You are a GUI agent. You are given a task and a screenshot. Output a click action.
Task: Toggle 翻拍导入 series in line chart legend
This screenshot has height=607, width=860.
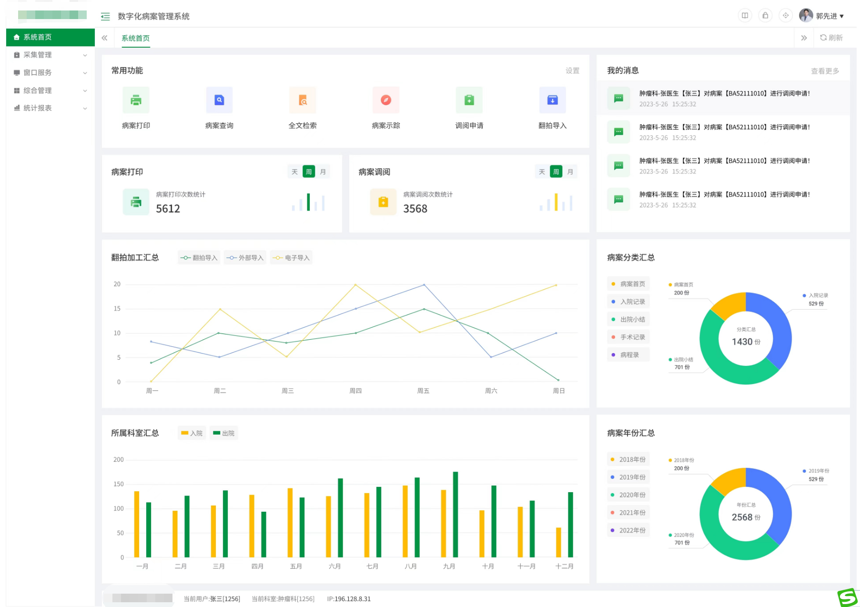point(199,258)
